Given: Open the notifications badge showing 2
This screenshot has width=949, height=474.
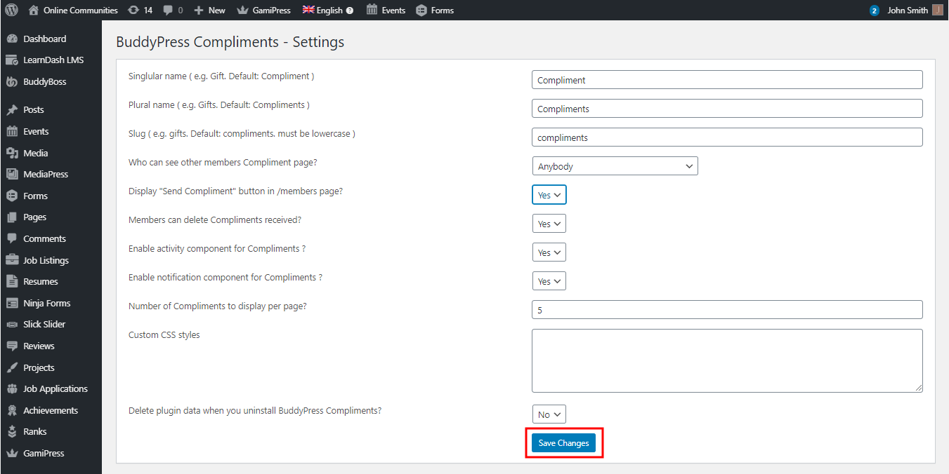Looking at the screenshot, I should pos(874,11).
